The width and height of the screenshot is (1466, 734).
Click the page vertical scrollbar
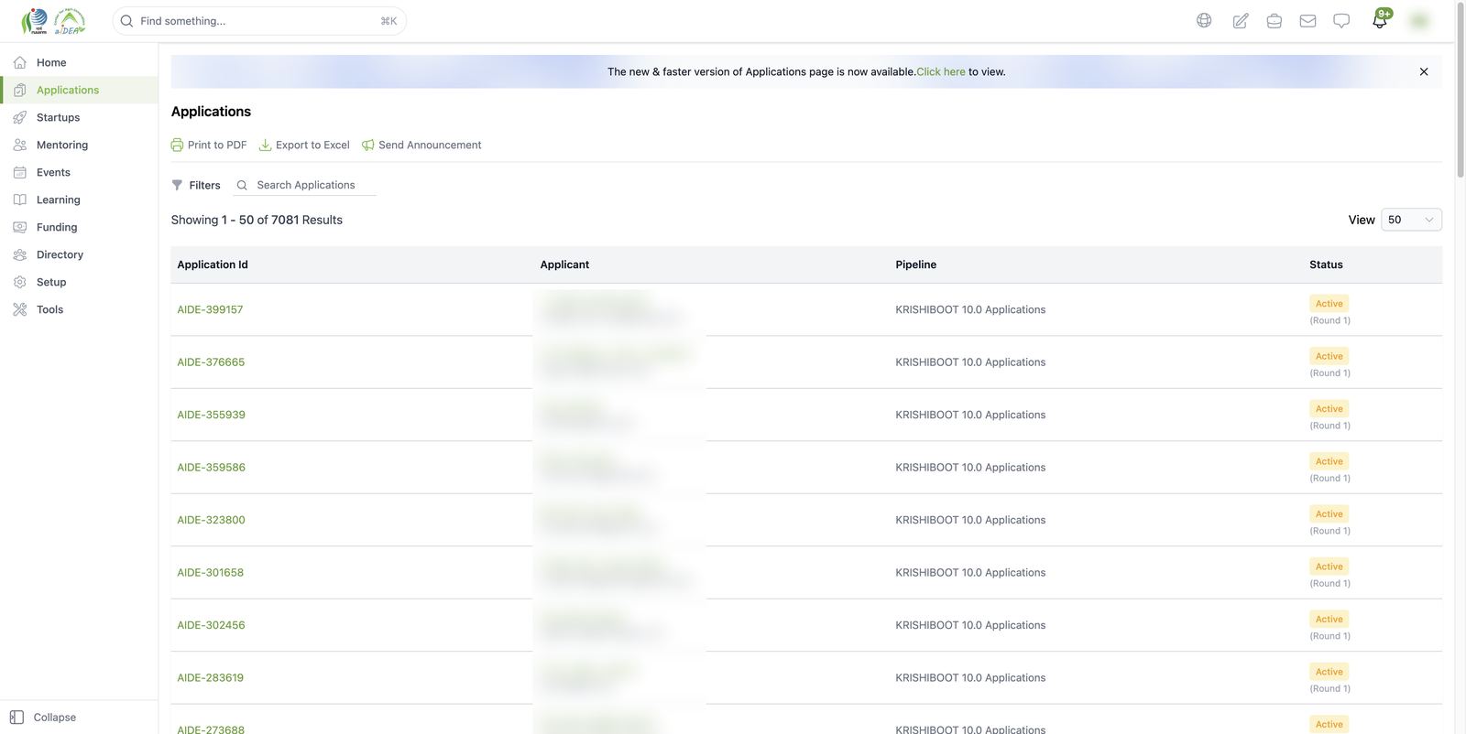coord(1461,92)
